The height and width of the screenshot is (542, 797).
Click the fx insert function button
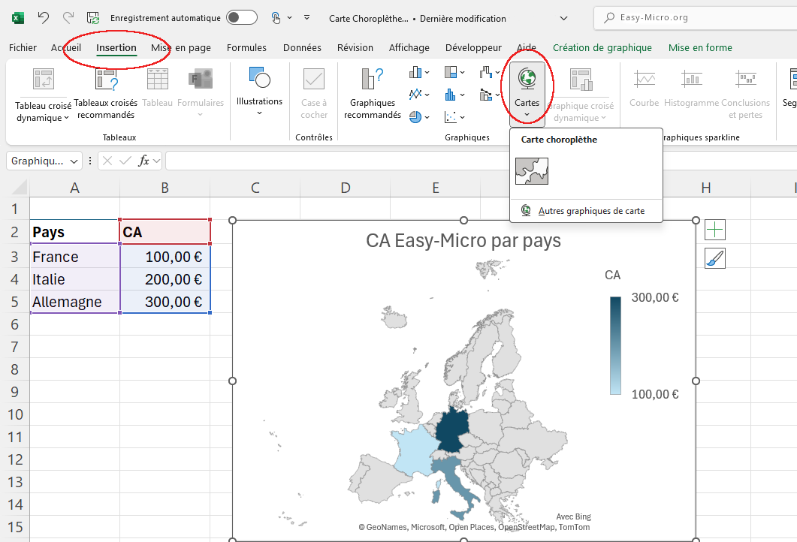click(143, 161)
